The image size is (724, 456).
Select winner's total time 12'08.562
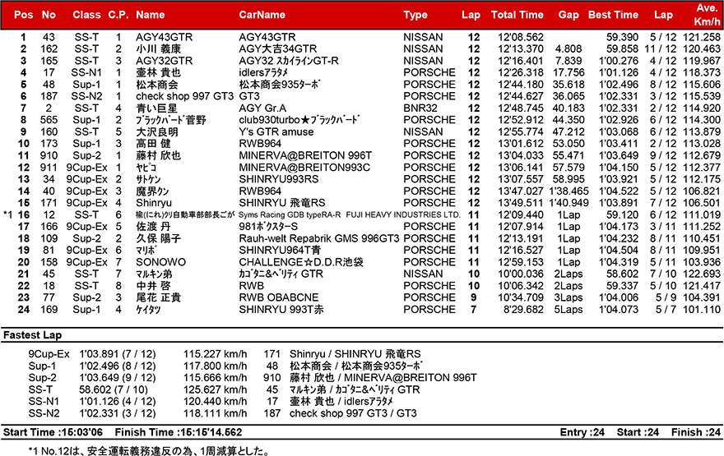[521, 37]
